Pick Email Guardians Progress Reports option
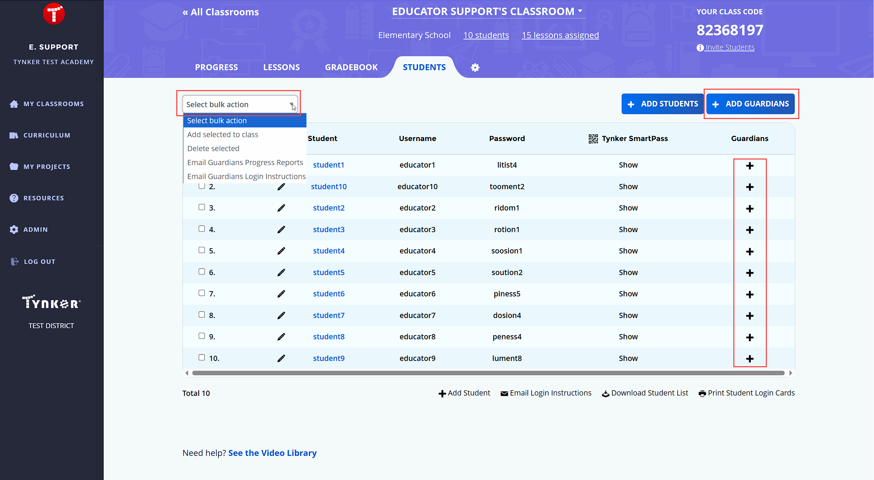The image size is (874, 480). coord(245,162)
